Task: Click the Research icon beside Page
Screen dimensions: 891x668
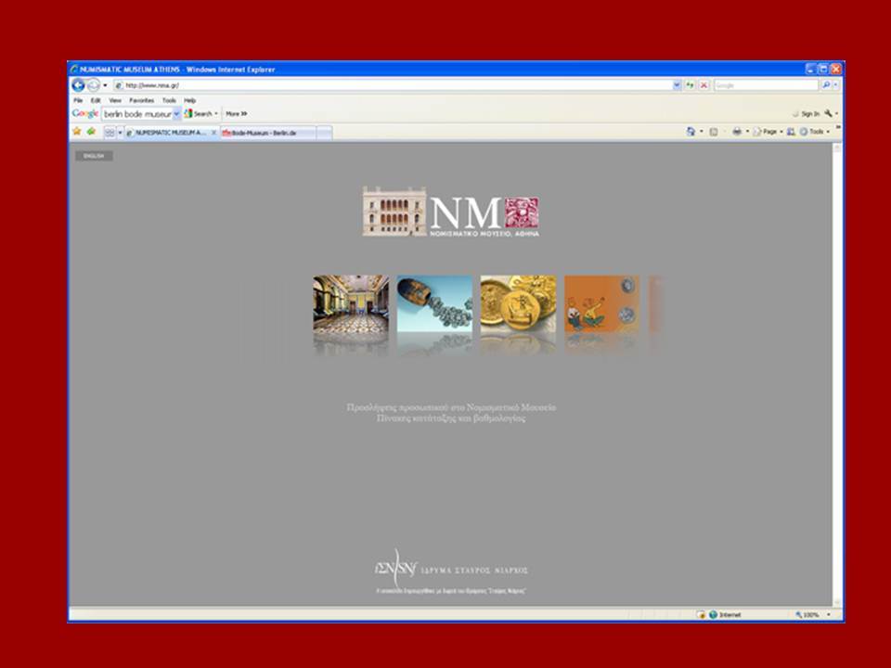Action: coord(791,132)
